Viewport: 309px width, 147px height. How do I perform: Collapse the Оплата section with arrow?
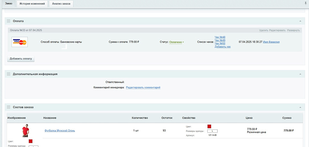coord(300,21)
